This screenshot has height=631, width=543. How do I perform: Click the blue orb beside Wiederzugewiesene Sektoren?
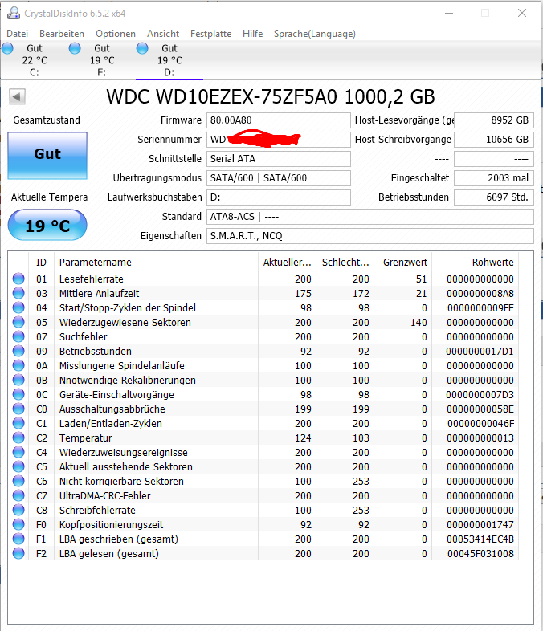coord(18,322)
